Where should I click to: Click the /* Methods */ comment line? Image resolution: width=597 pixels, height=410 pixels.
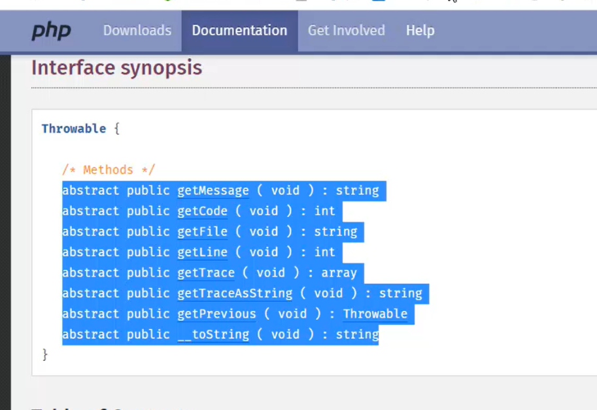109,169
